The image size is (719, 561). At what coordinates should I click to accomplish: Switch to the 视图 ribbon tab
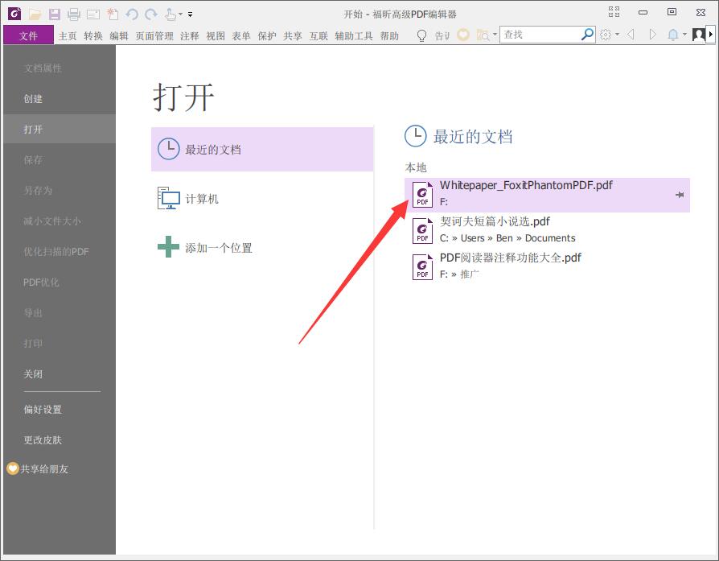click(x=216, y=35)
